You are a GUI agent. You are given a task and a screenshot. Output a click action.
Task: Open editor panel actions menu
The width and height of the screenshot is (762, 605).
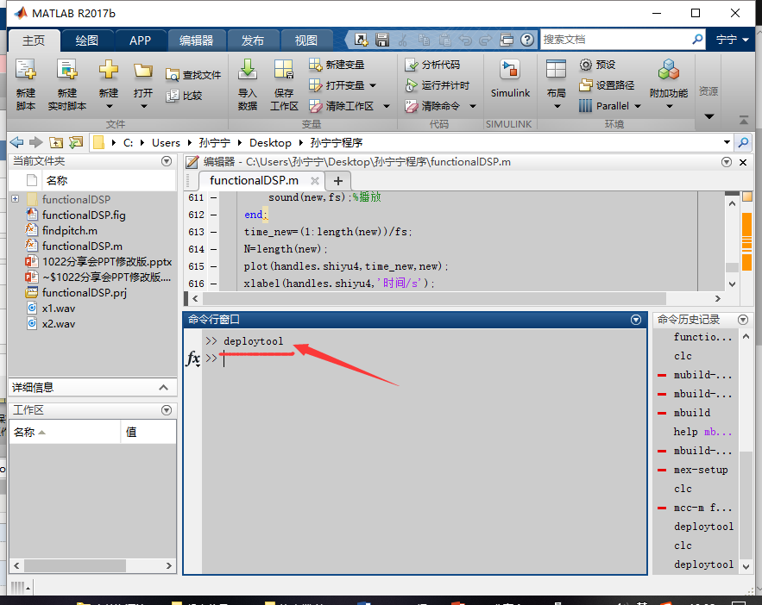tap(727, 162)
